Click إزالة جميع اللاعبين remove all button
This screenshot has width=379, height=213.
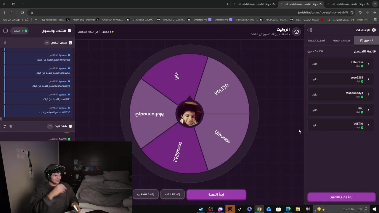[x=341, y=197]
